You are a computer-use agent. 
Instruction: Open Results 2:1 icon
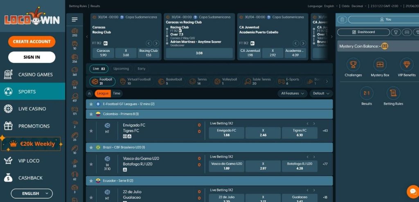coord(367,93)
